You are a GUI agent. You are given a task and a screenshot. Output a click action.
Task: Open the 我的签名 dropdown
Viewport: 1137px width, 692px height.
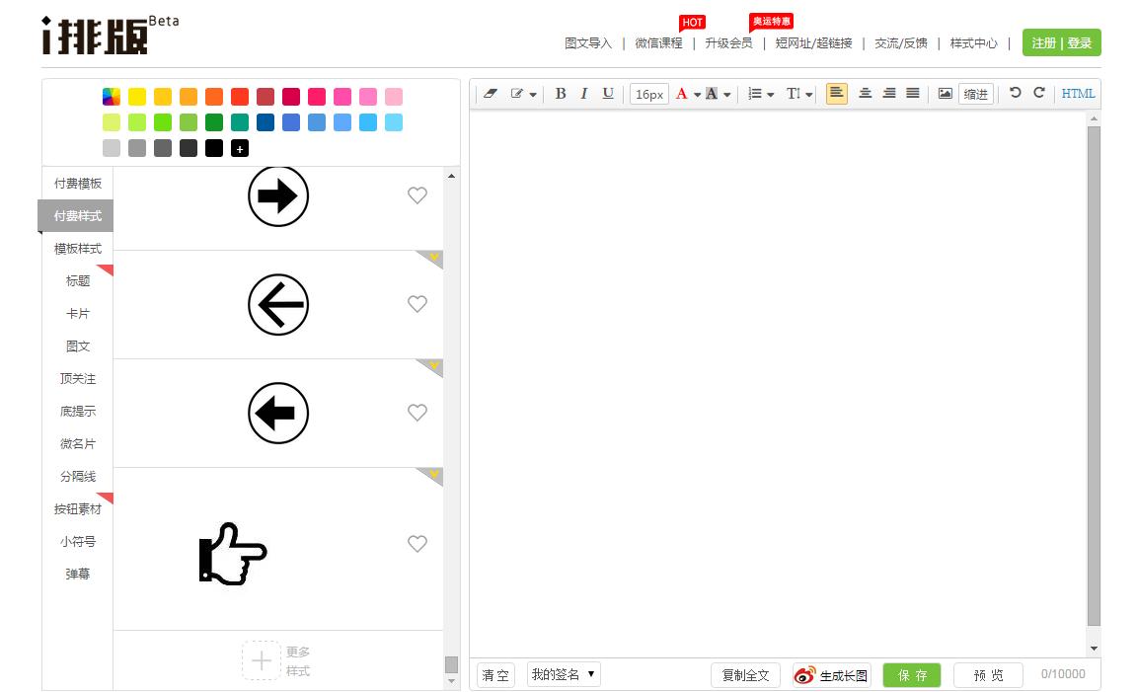tap(564, 674)
